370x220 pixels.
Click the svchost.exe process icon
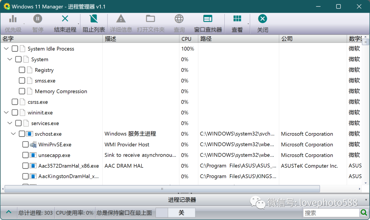tap(29, 134)
